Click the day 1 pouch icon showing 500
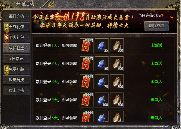This screenshot has height=129, width=181. (117, 46)
